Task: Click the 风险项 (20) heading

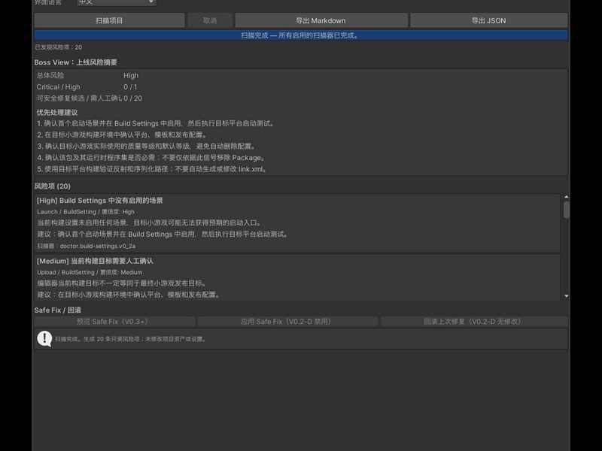Action: click(53, 186)
